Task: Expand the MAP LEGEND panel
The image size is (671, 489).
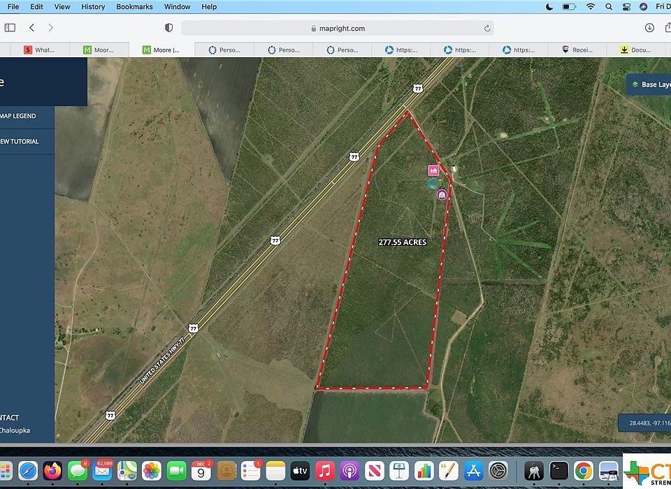Action: (x=18, y=116)
